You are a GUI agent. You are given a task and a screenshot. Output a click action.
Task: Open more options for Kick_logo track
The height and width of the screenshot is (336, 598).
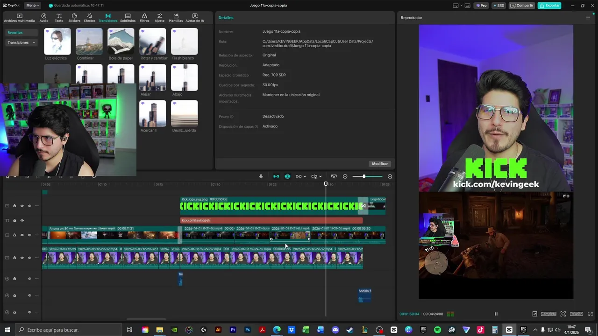point(37,206)
